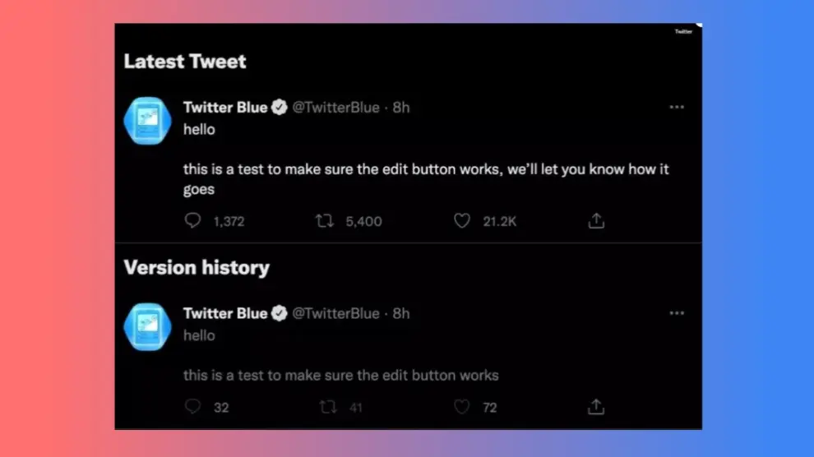Click the Version history heading

(197, 268)
